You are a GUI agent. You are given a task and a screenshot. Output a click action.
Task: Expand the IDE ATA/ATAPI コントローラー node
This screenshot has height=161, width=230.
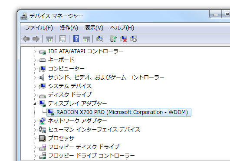pyautogui.click(x=35, y=51)
